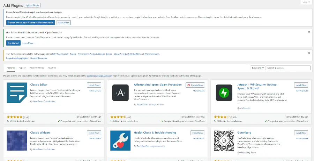Open the Gutenberg title link

(x=244, y=132)
